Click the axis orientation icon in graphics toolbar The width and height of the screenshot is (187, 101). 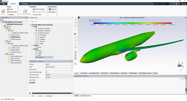tap(75, 47)
